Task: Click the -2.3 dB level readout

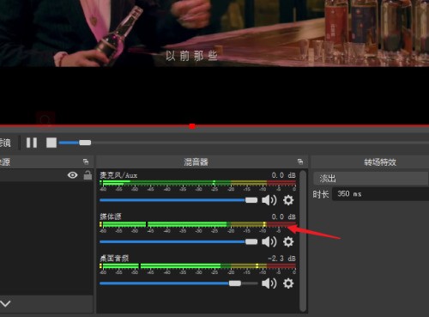Action: click(281, 259)
